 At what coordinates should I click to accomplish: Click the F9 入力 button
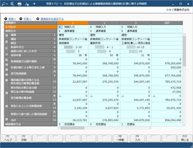pyautogui.click(x=137, y=138)
